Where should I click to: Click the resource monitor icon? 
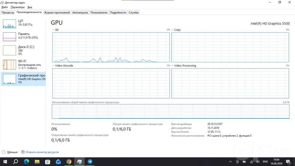click(x=23, y=152)
